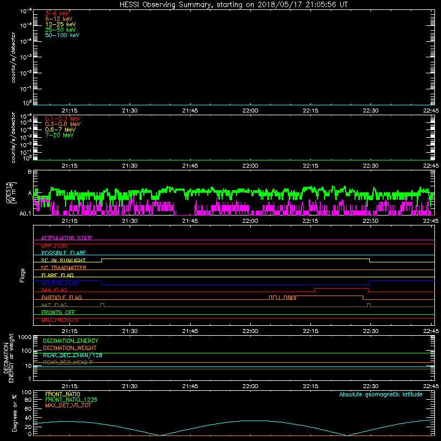The width and height of the screenshot is (441, 441).
Task: Click the geomagnetic latitude curve peak near 22:00
Action: point(255,421)
